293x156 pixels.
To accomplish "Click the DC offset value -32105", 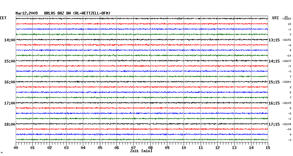I will click(287, 103).
